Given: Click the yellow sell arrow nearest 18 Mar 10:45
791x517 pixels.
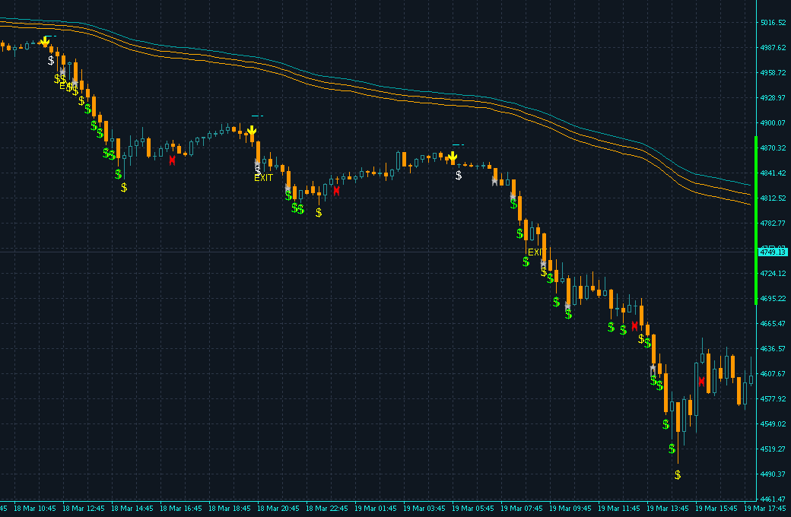Looking at the screenshot, I should [x=45, y=41].
